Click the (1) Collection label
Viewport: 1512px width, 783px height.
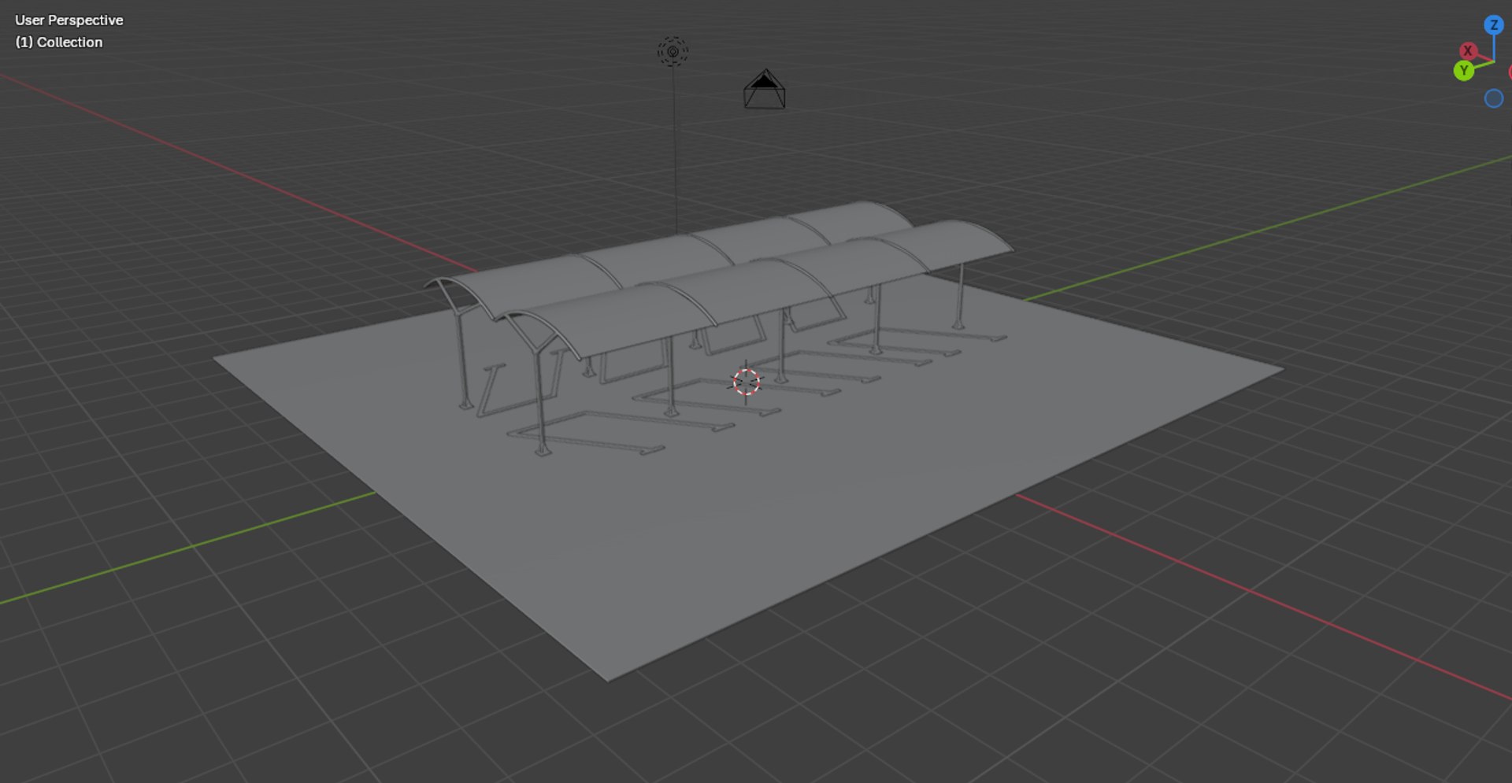[59, 42]
